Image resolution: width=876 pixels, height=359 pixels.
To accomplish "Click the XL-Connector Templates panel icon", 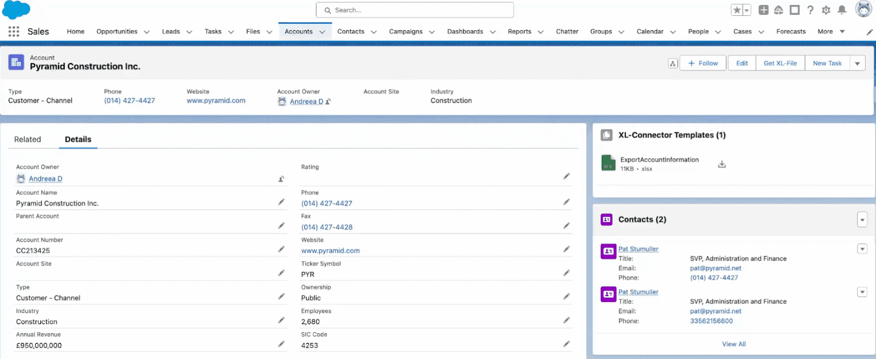I will click(x=607, y=135).
